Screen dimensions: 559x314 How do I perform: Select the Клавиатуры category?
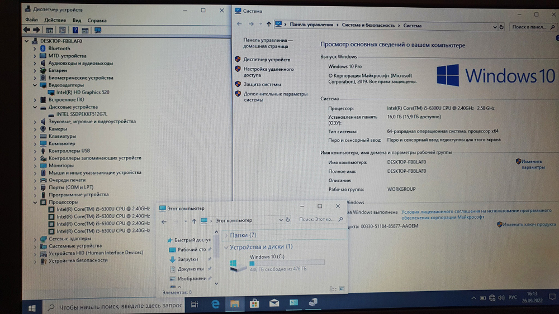point(62,136)
